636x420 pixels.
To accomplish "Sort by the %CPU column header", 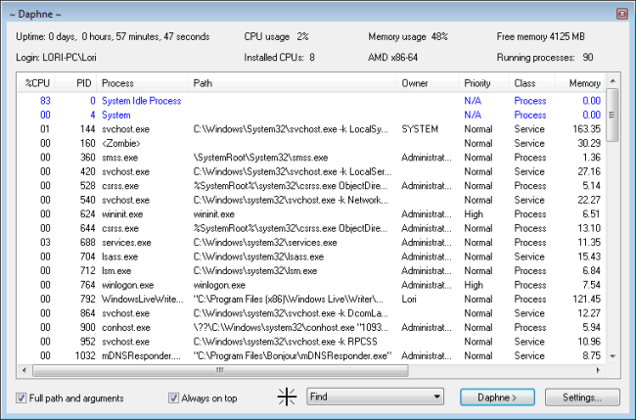I will 35,83.
